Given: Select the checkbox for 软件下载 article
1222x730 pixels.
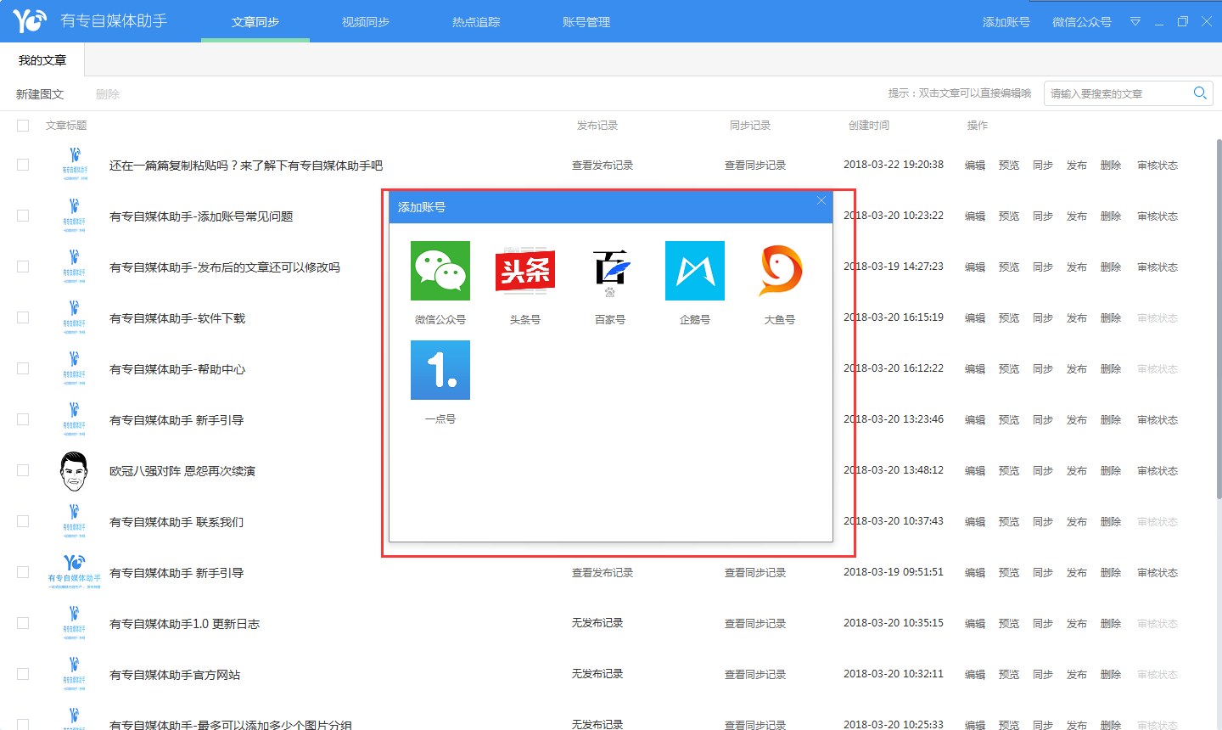Looking at the screenshot, I should pos(23,317).
